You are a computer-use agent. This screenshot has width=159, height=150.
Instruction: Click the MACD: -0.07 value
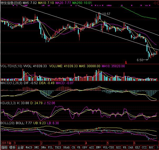(x=65, y=83)
